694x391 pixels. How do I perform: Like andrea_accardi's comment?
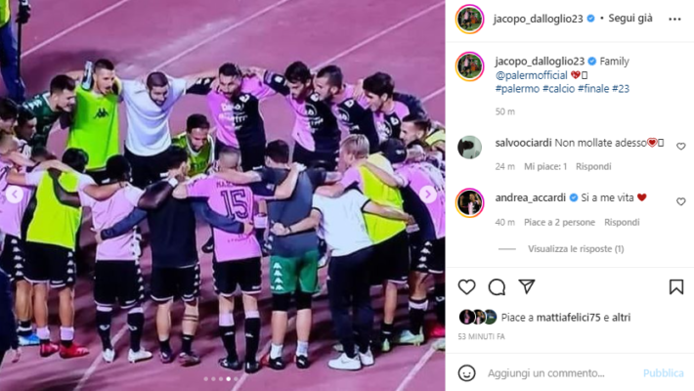(680, 201)
